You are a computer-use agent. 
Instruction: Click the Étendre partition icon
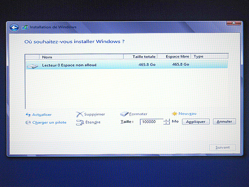(x=80, y=122)
